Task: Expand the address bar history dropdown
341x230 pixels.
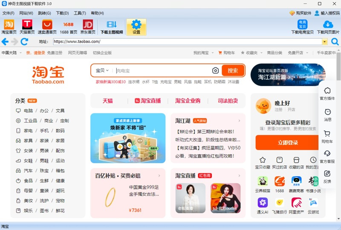Action: (325, 41)
